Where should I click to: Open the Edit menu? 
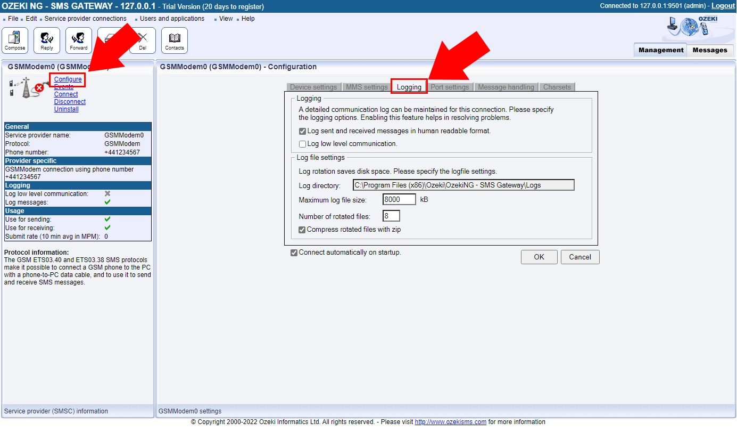[x=31, y=19]
